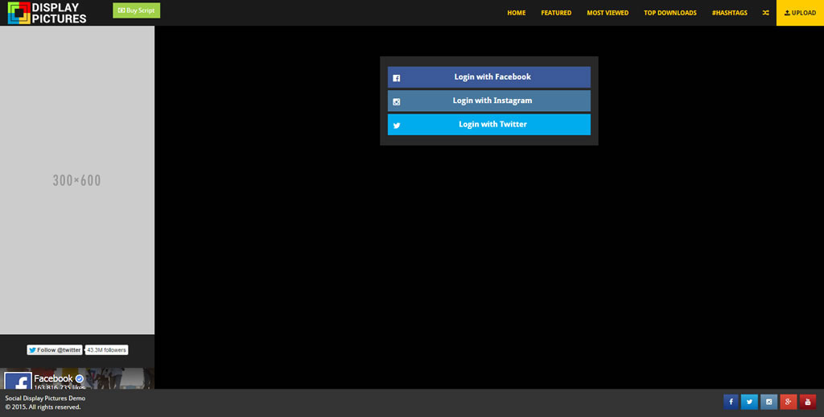Go to the FEATURED page
Screen dimensions: 824x417
(556, 13)
